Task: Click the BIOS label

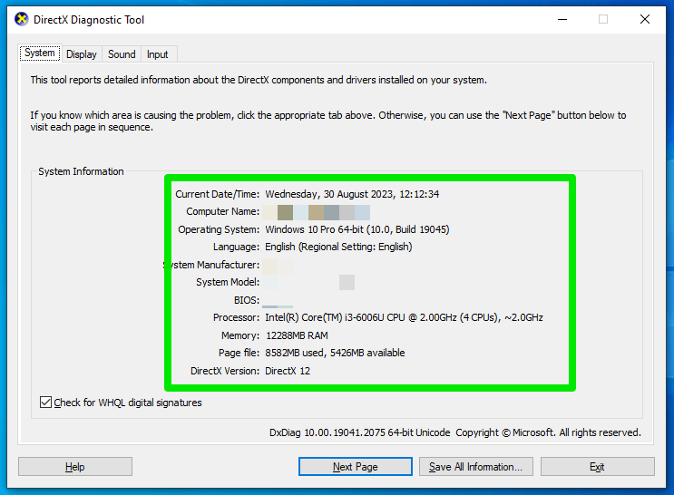Action: [247, 300]
